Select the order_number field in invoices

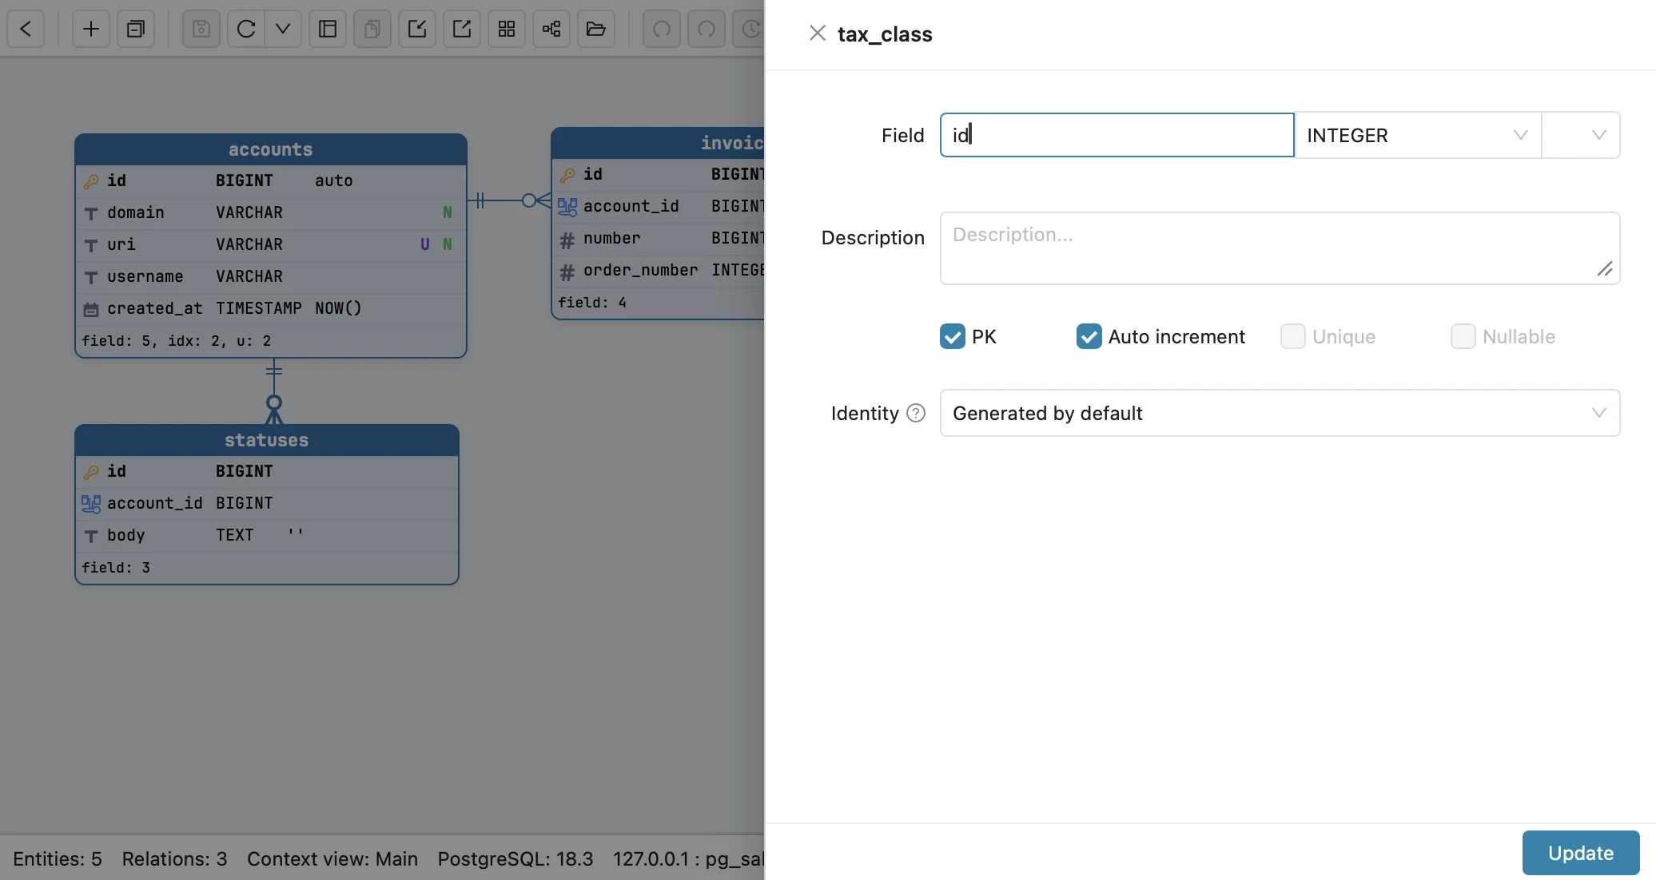tap(659, 271)
